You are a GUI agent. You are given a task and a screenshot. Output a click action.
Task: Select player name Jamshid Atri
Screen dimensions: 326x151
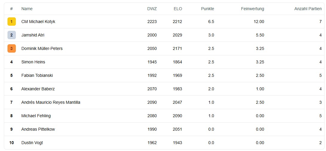coord(33,35)
